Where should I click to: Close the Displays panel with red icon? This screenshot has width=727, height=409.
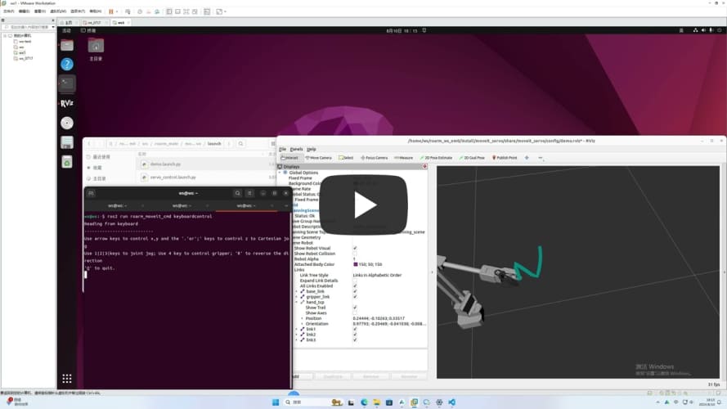coord(424,167)
